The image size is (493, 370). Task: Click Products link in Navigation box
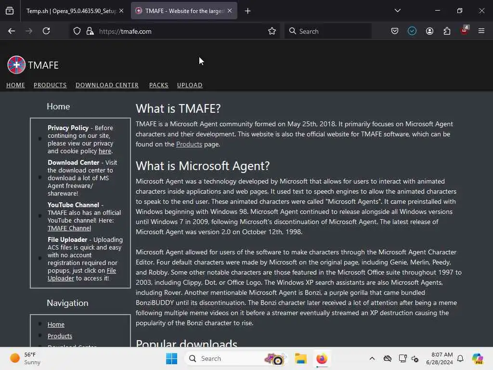[x=60, y=336]
